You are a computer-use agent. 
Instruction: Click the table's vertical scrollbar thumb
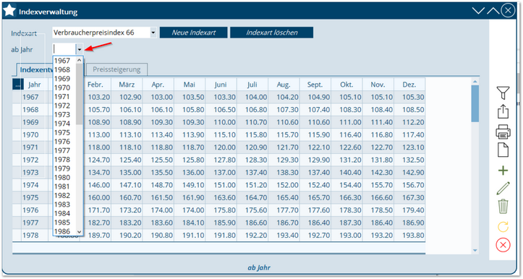coord(475,103)
